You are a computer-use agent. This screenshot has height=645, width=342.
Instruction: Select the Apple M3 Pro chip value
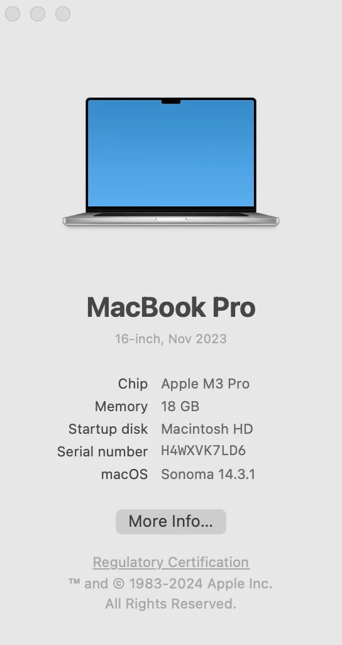(x=206, y=383)
